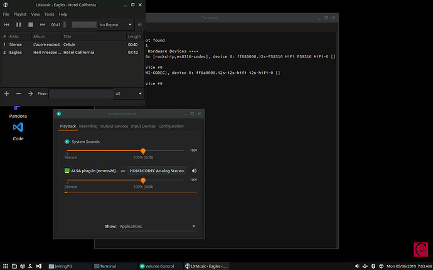The image size is (433, 270).
Task: Stop playback in LXMusic
Action: coord(31,24)
